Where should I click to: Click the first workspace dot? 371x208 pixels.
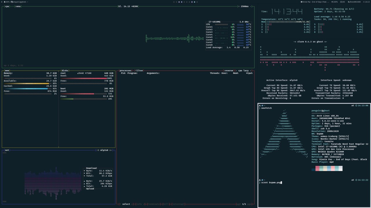pos(174,2)
